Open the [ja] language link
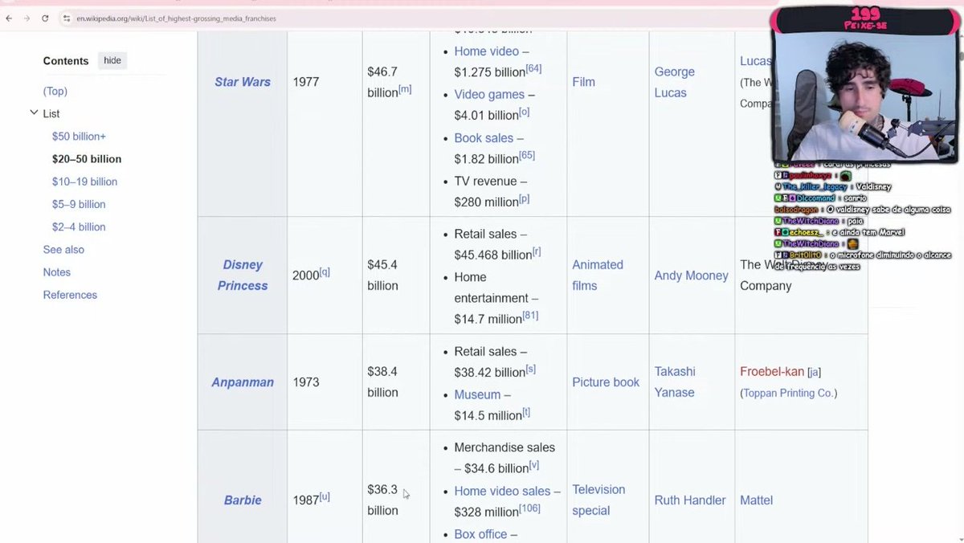The height and width of the screenshot is (543, 964). (814, 372)
